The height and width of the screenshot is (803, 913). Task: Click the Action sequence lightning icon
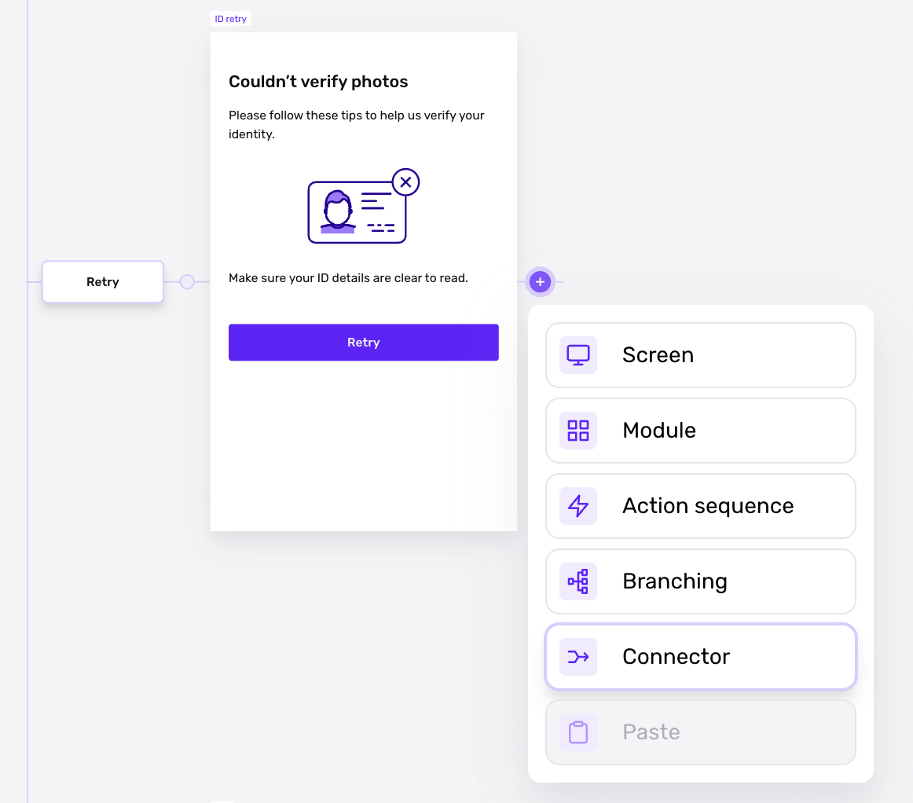coord(578,505)
